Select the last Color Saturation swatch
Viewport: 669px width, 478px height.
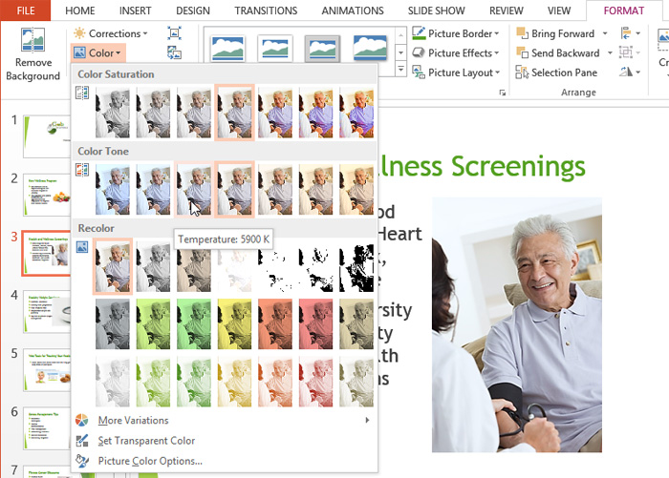tap(356, 113)
